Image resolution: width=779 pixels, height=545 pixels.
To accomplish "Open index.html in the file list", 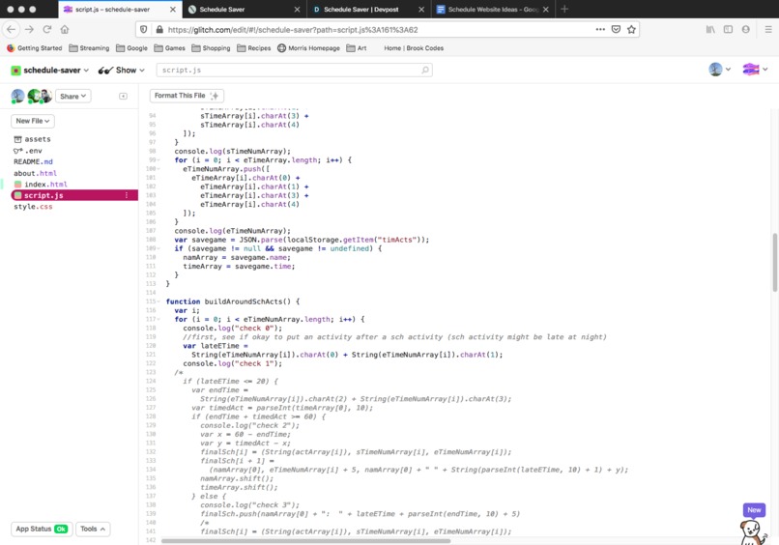I will [x=45, y=185].
